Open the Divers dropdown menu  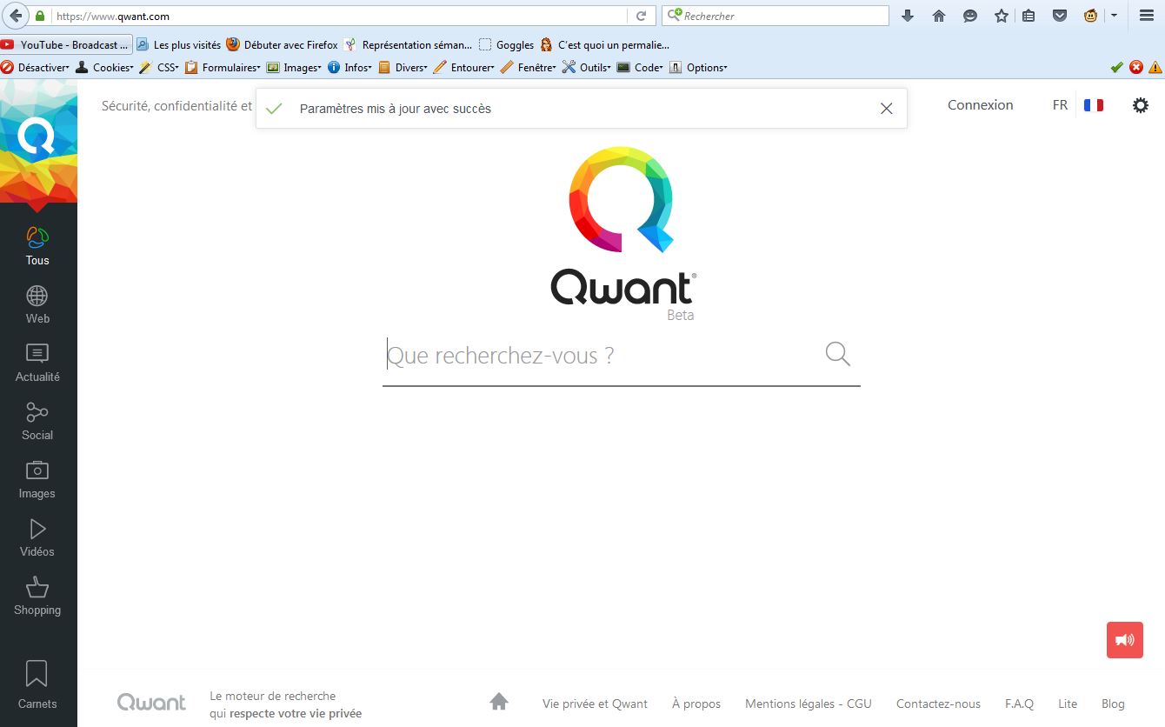403,67
